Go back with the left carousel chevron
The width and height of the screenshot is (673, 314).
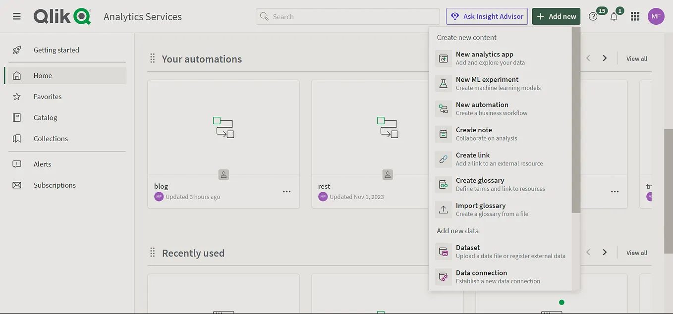pyautogui.click(x=588, y=58)
